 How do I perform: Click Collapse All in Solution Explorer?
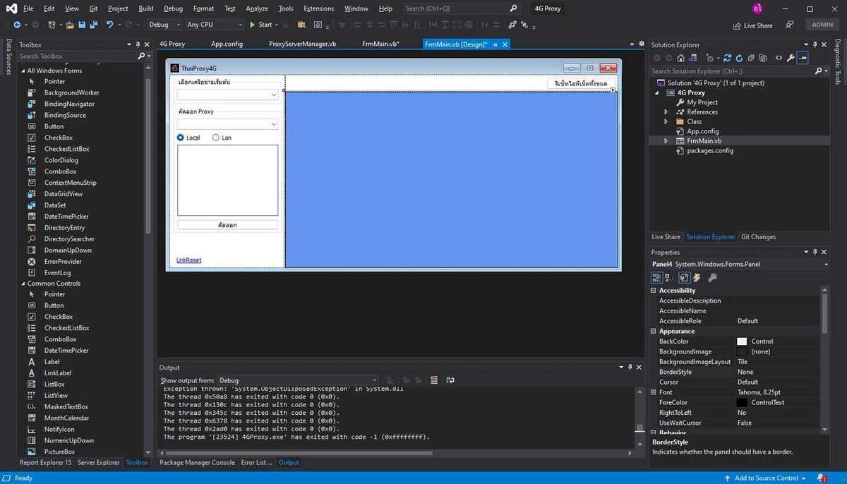point(751,58)
